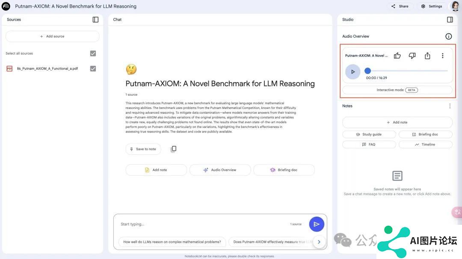This screenshot has width=462, height=259.
Task: Play the audio overview
Action: pyautogui.click(x=352, y=71)
